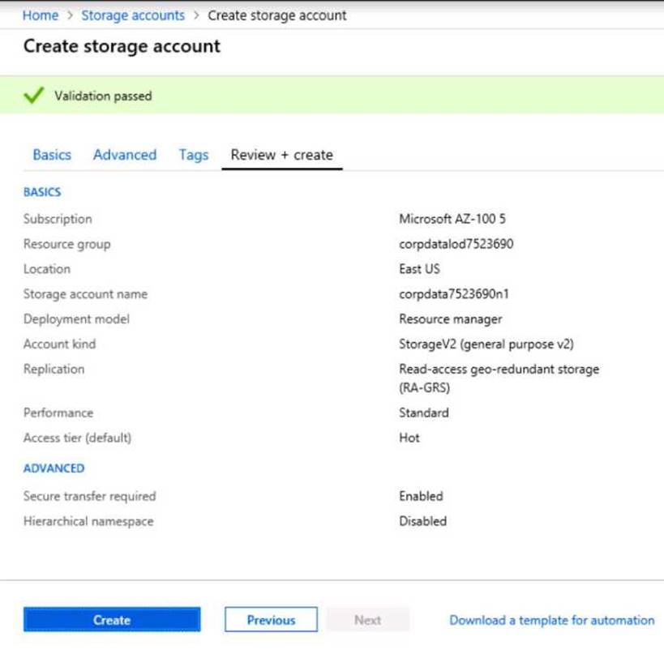Select the Performance label
Image resolution: width=664 pixels, height=654 pixels.
click(x=58, y=412)
